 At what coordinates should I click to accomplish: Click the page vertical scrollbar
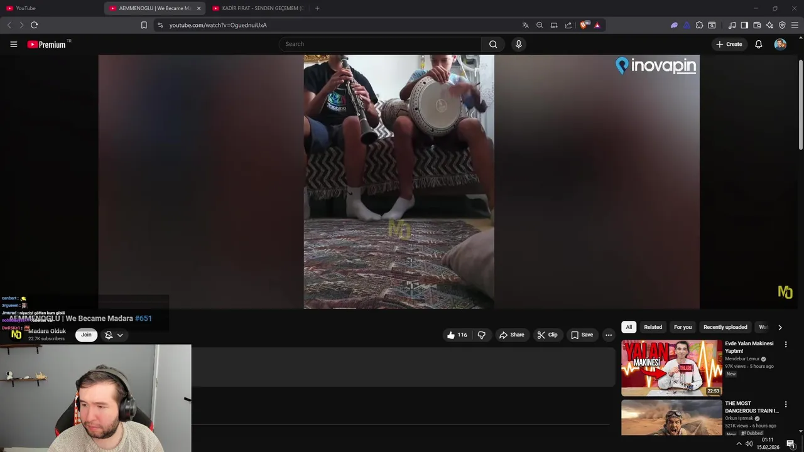coord(801,105)
